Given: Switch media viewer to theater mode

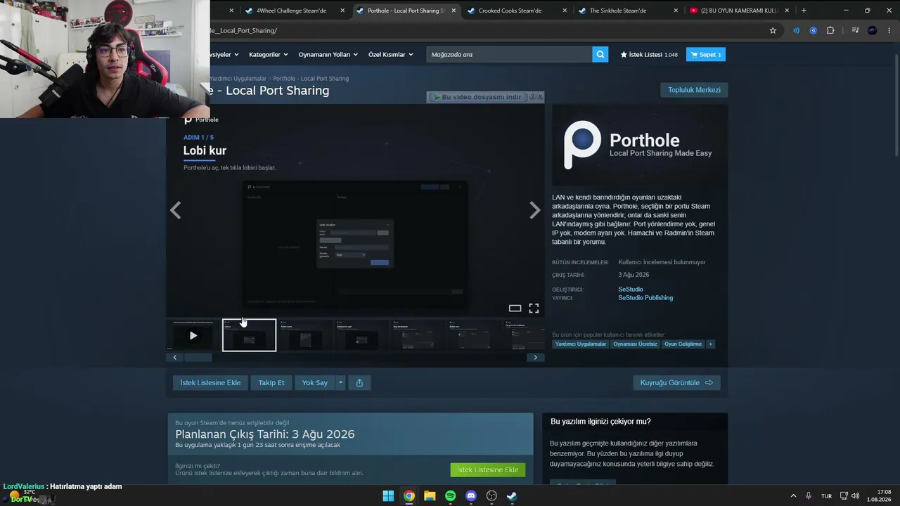Looking at the screenshot, I should pos(515,308).
